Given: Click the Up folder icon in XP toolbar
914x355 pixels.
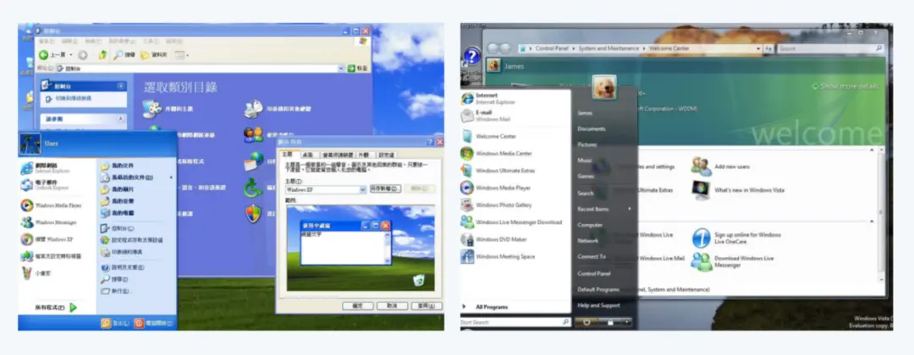Looking at the screenshot, I should (103, 55).
